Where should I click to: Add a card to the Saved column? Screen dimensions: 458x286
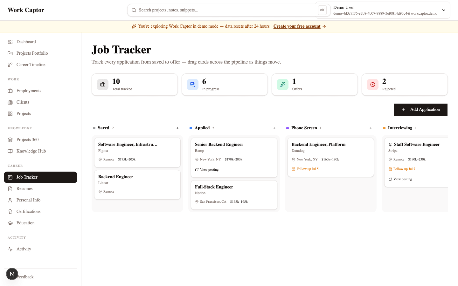(177, 128)
